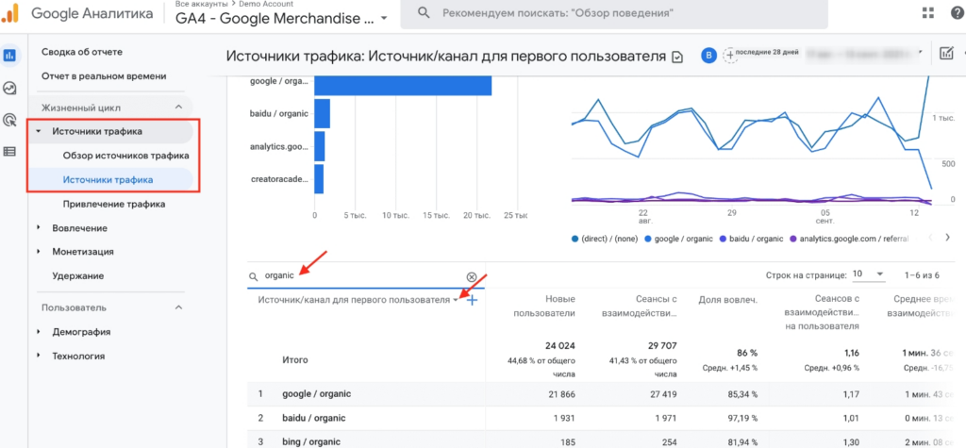Image resolution: width=966 pixels, height=448 pixels.
Task: Select the bing / organic table row label
Action: [311, 441]
